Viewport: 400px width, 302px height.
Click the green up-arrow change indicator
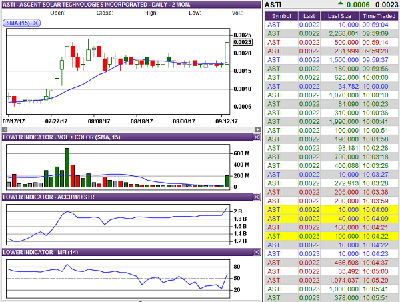pos(340,3)
